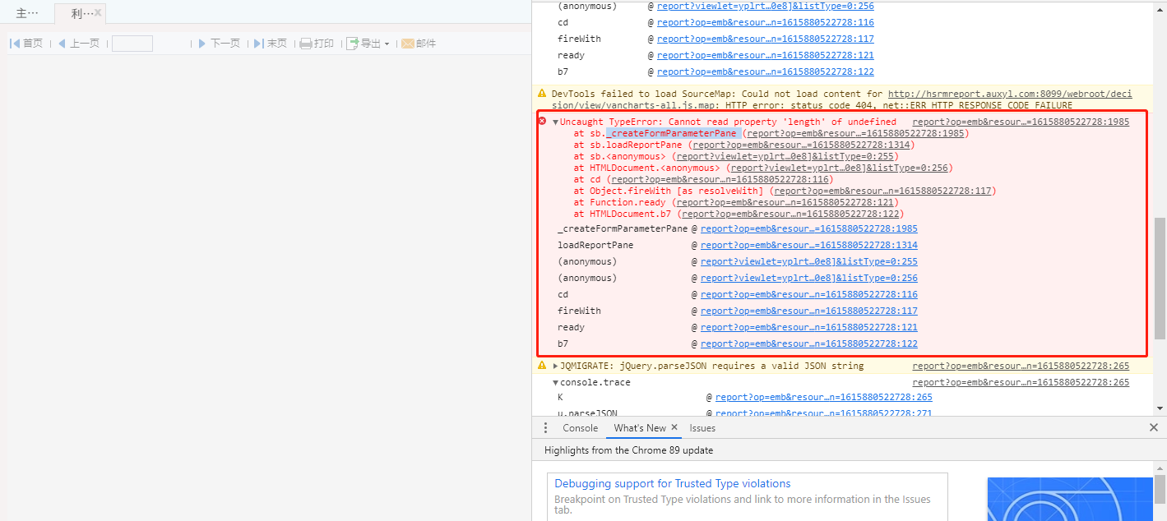Collapse the Uncaught TypeError stack trace
The image size is (1167, 521).
coord(556,122)
